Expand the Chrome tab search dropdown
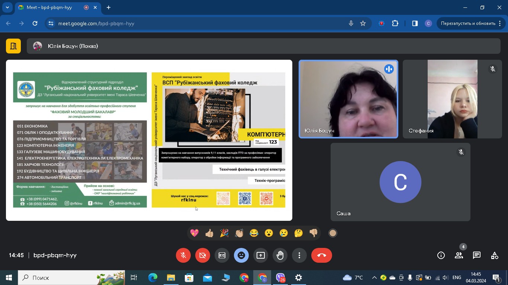Viewport: 508px width, 285px height. point(7,7)
